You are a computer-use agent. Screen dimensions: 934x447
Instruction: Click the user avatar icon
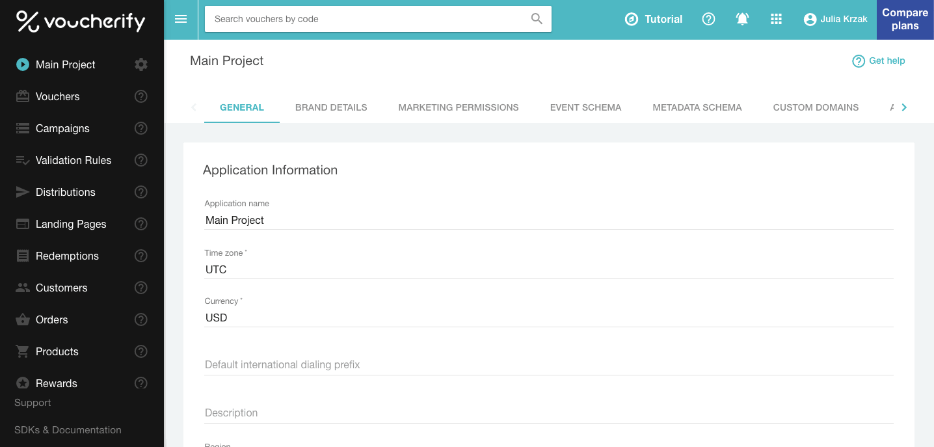click(810, 20)
